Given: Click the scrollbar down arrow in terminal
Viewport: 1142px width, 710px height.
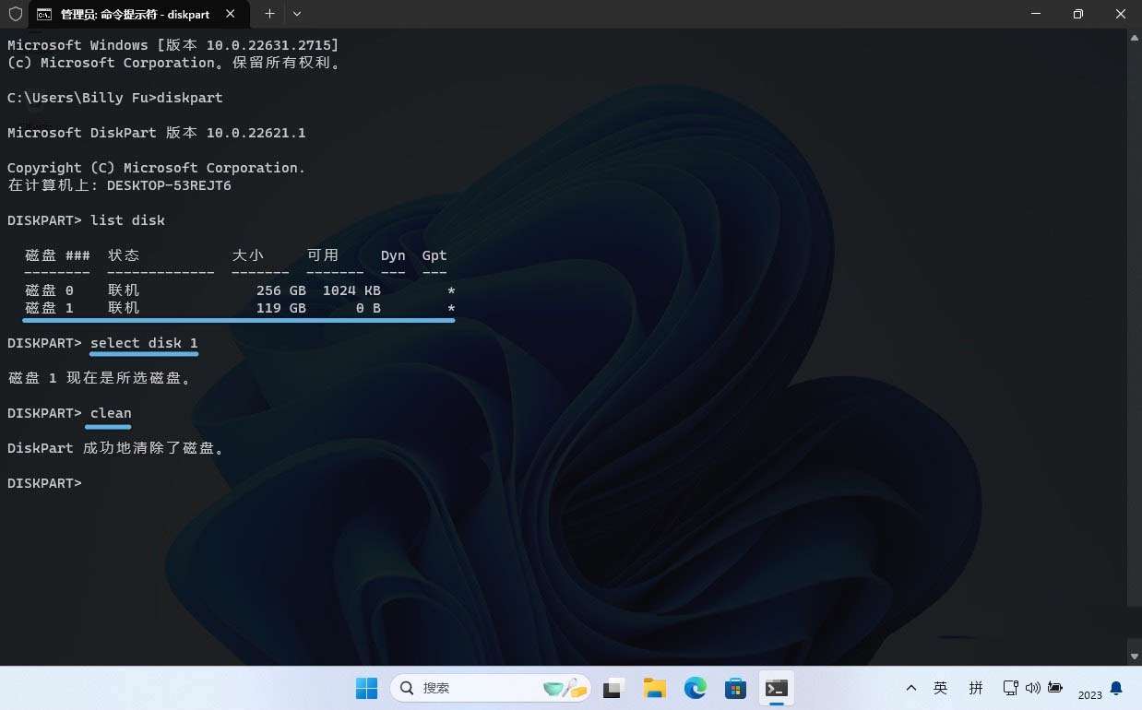Looking at the screenshot, I should (1135, 656).
